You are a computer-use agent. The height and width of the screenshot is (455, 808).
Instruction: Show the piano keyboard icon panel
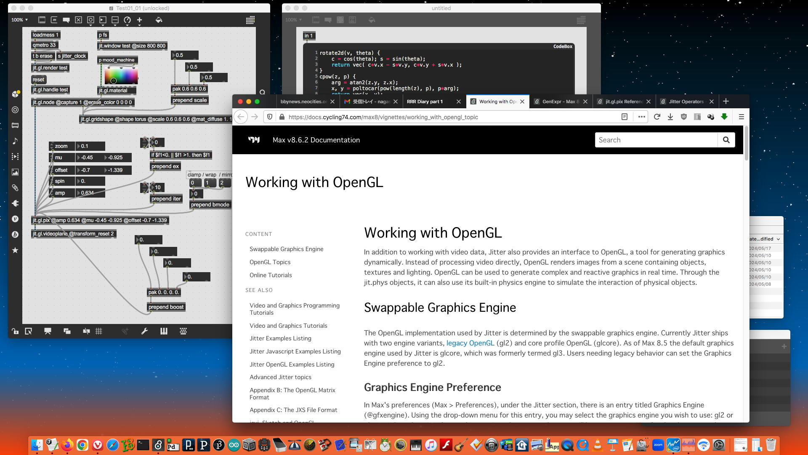(164, 331)
